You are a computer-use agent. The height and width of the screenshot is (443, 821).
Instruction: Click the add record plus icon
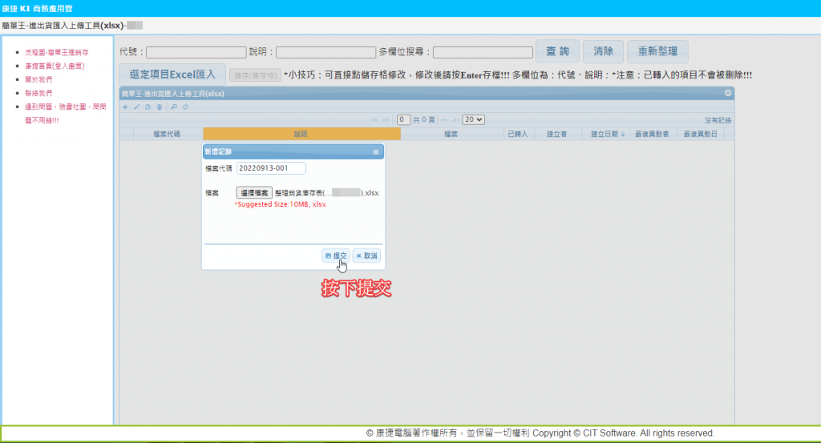tap(125, 107)
